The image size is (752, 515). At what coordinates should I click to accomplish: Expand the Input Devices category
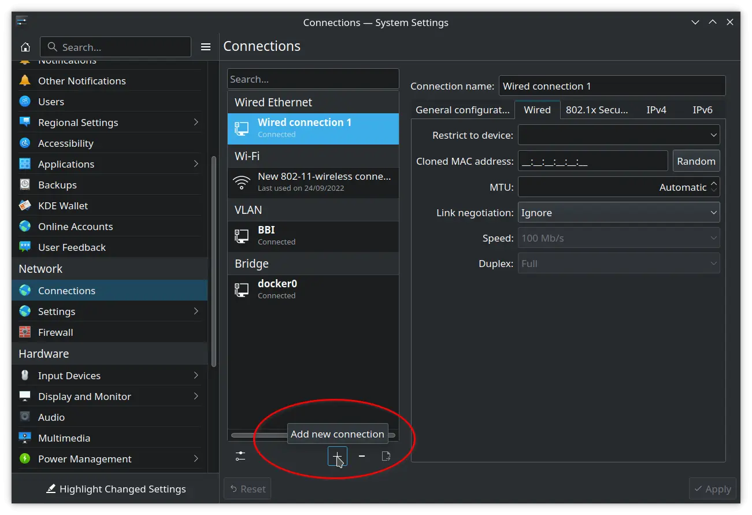[x=196, y=376]
